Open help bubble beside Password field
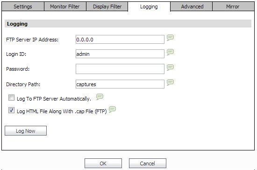Image resolution: width=257 pixels, height=170 pixels. 170,68
